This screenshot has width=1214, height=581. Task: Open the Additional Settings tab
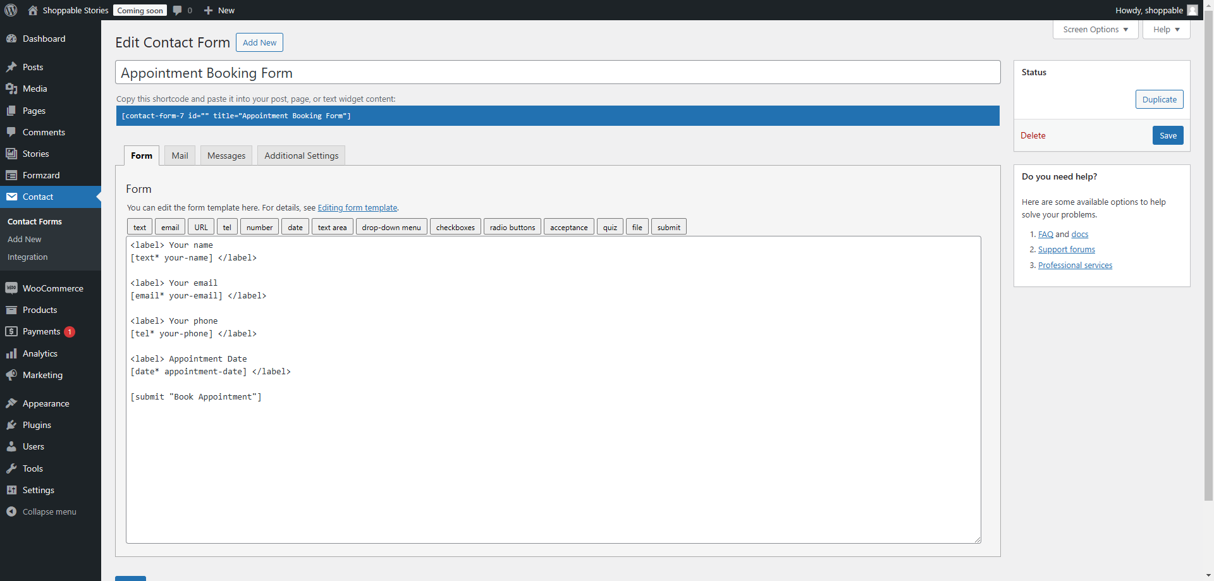pyautogui.click(x=301, y=156)
